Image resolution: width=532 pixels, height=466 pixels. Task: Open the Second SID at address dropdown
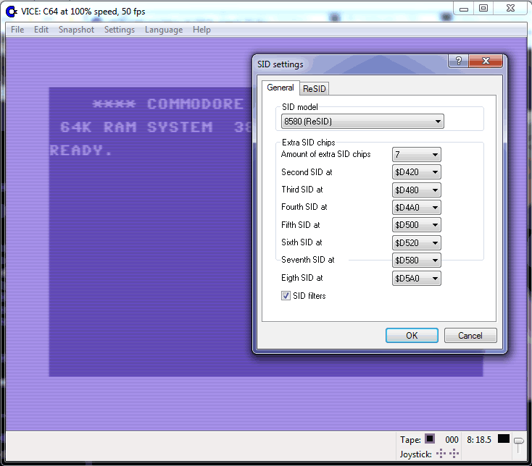click(416, 172)
